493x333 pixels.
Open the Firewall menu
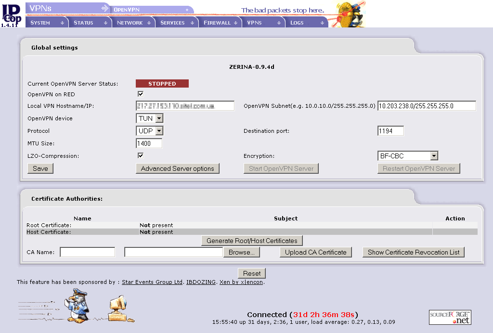pos(220,23)
